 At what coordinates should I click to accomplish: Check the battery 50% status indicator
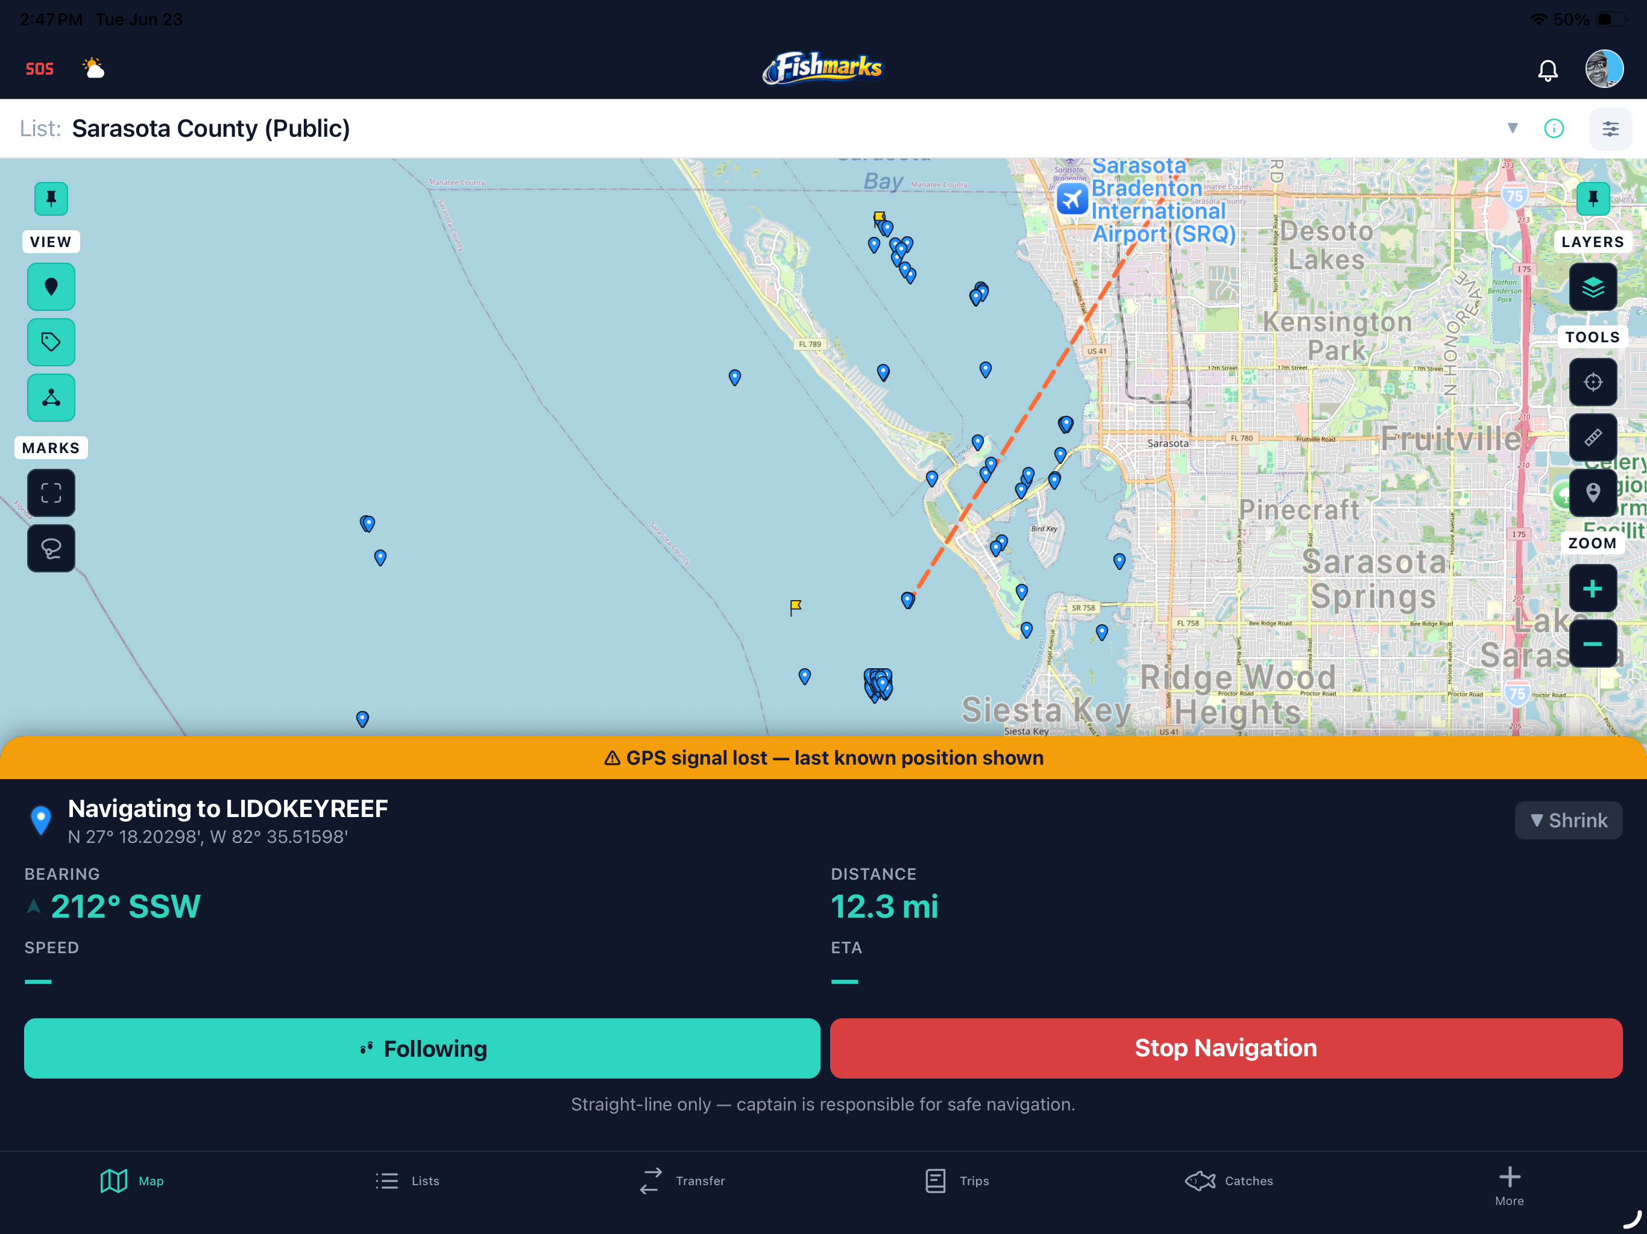tap(1590, 19)
